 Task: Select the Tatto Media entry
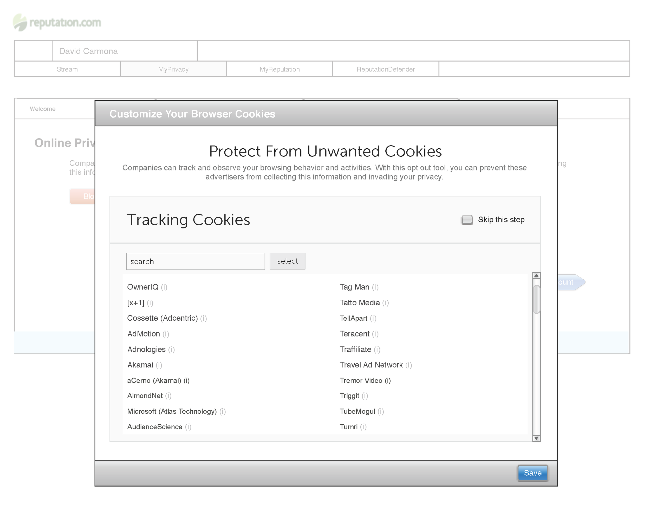[360, 303]
